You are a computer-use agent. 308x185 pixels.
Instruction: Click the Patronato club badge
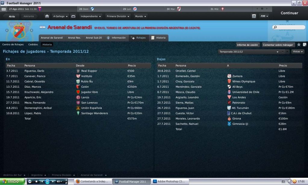(229, 103)
